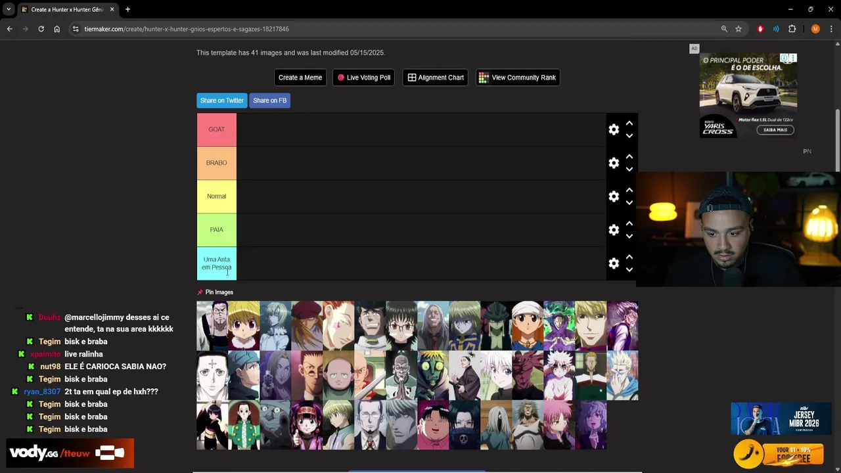Move the GOAT row down with arrow

pyautogui.click(x=629, y=136)
